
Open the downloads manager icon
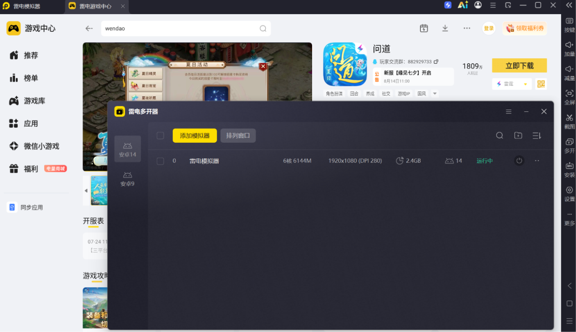pyautogui.click(x=445, y=28)
